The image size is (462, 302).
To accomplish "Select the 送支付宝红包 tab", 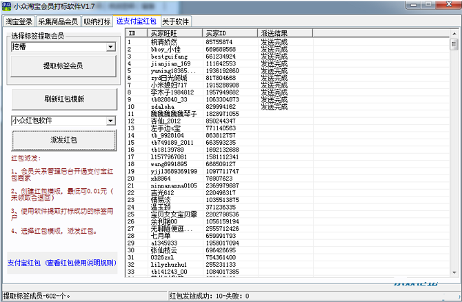I will [x=137, y=21].
